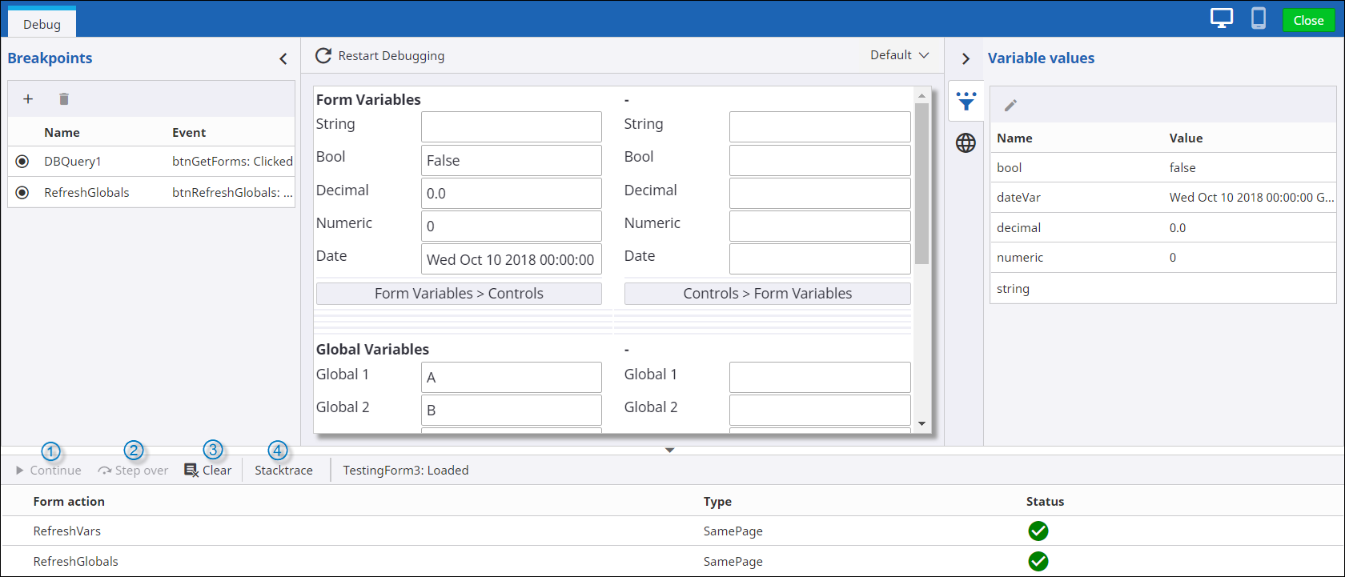
Task: Collapse the Breakpoints panel chevron
Action: pos(283,58)
